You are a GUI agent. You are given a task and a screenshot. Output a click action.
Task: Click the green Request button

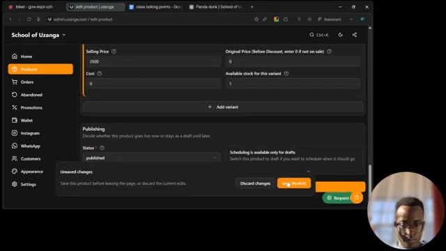tap(337, 198)
